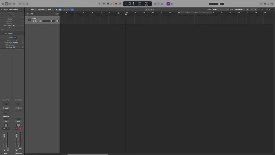
Task: Toggle the Show Flex button
Action: [x=68, y=9]
